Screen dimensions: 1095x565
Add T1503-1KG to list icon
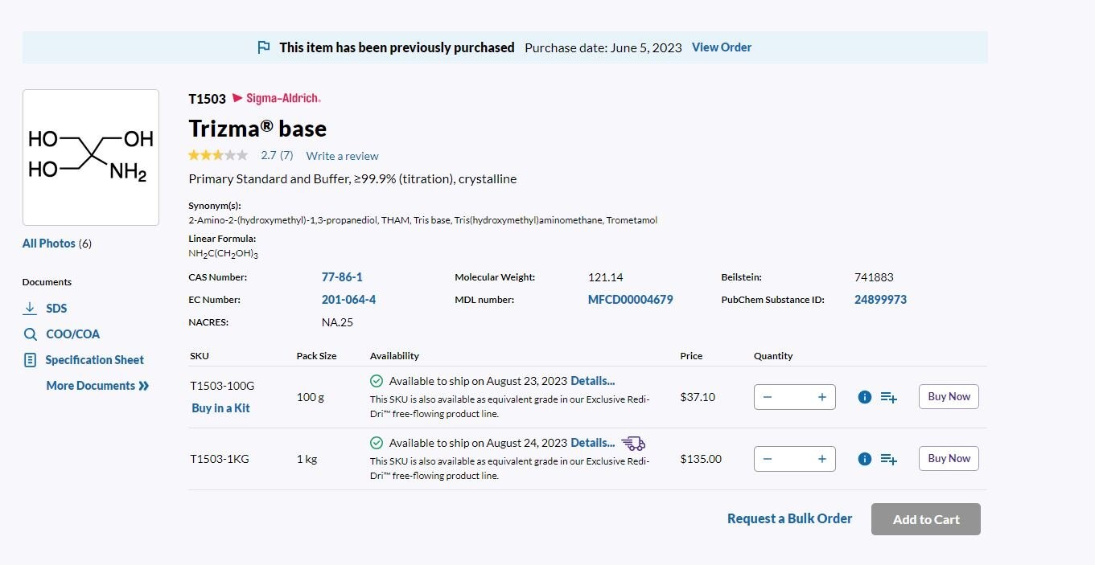click(888, 459)
